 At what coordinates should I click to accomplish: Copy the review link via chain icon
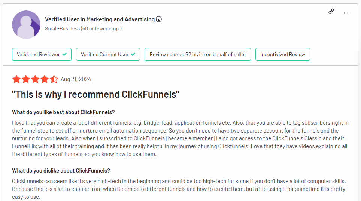331,11
